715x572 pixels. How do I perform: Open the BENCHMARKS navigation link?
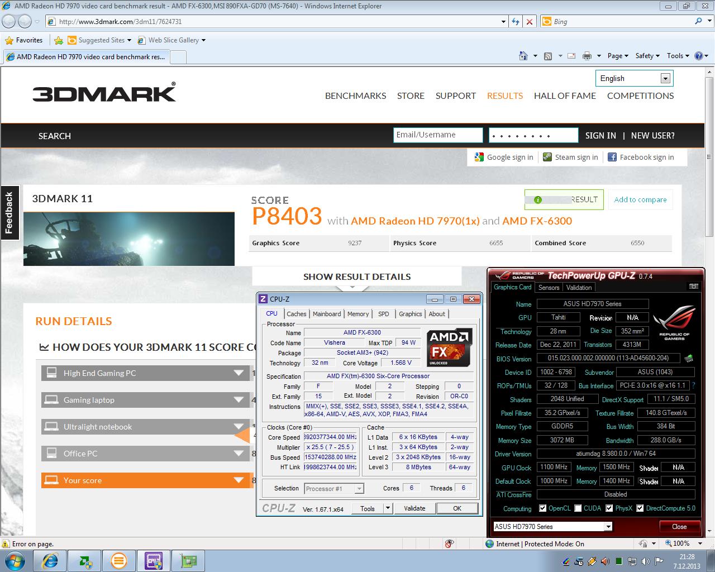(x=356, y=96)
